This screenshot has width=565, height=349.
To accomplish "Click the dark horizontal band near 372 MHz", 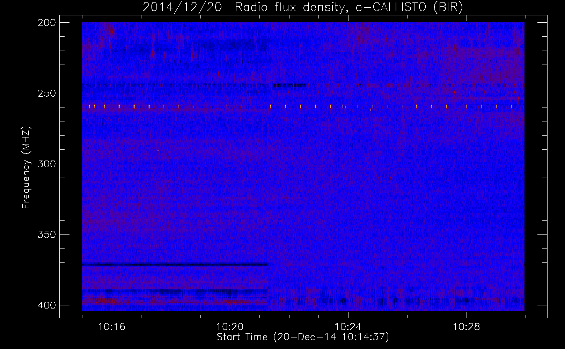I will point(175,265).
